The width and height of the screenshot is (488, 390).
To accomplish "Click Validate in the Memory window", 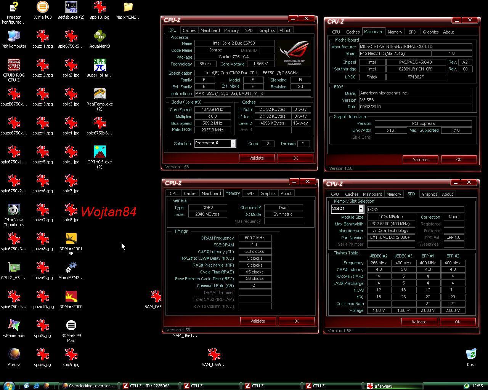I will [258, 321].
